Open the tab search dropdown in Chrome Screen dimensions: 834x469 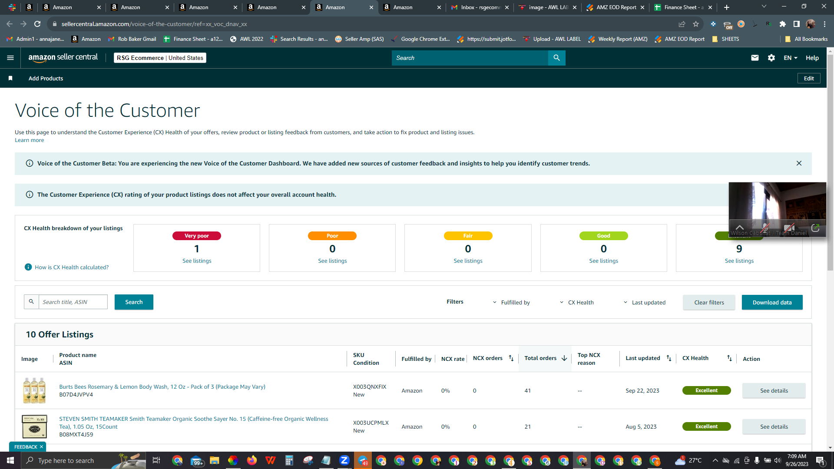[x=764, y=7]
